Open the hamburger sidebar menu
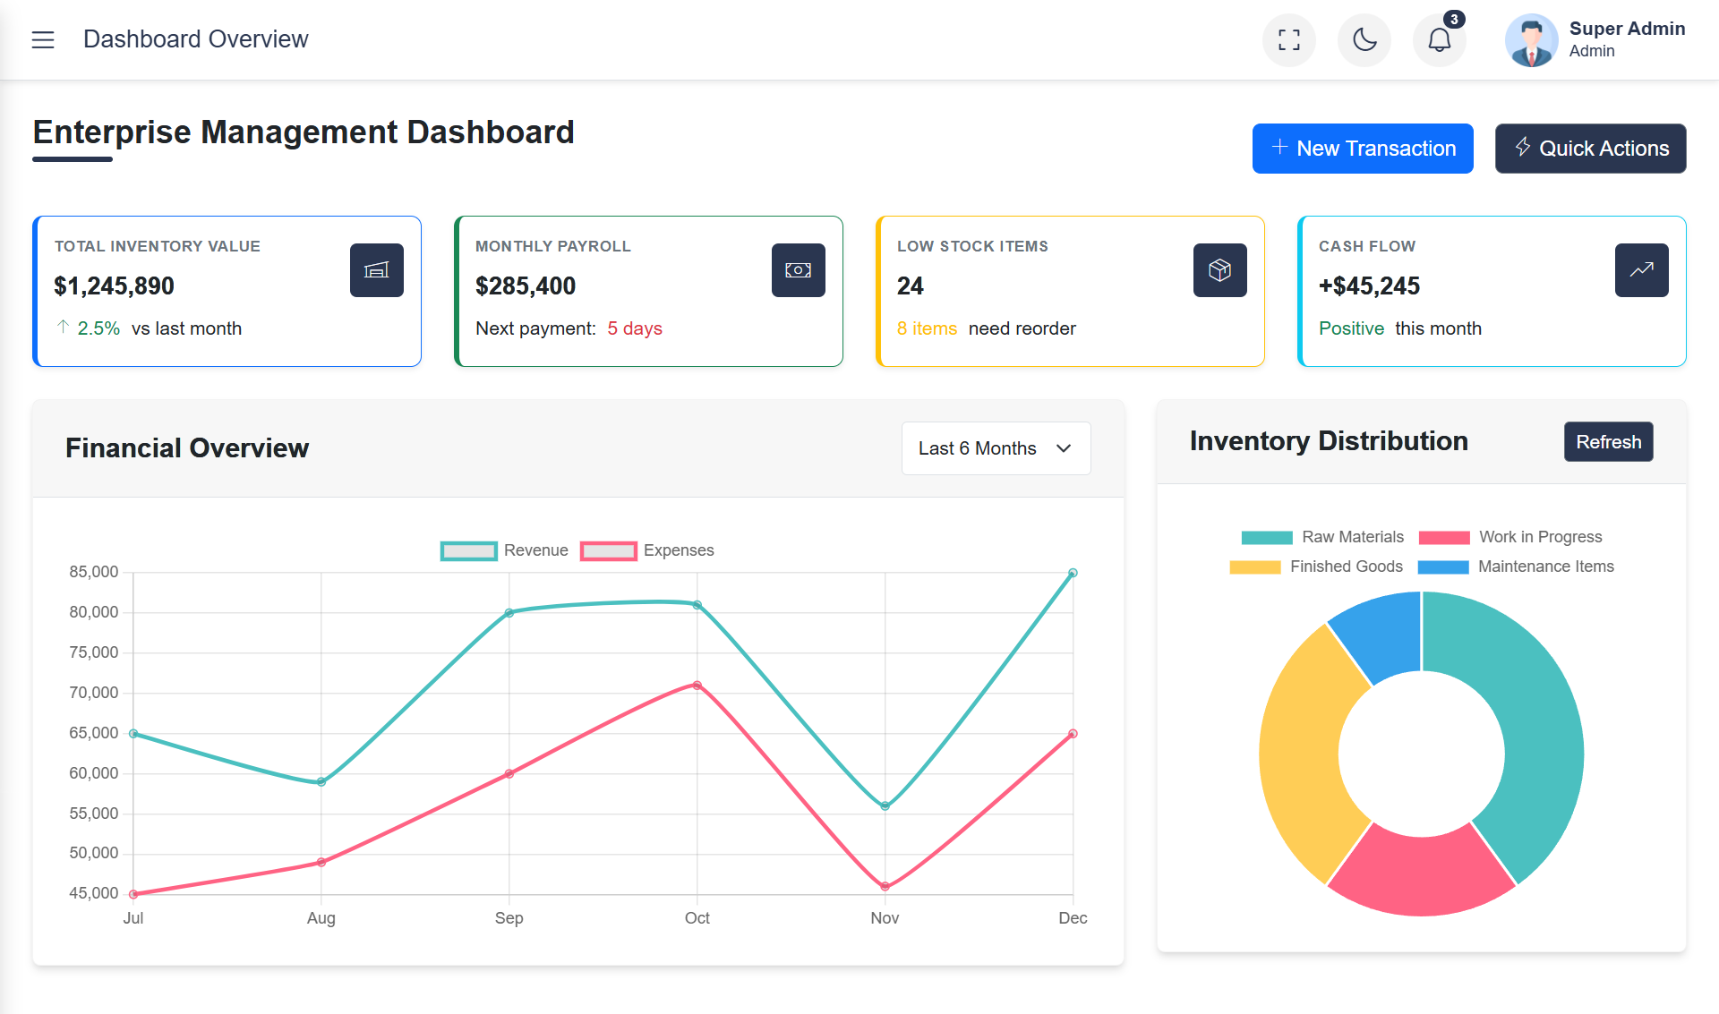Viewport: 1719px width, 1014px height. click(x=43, y=39)
